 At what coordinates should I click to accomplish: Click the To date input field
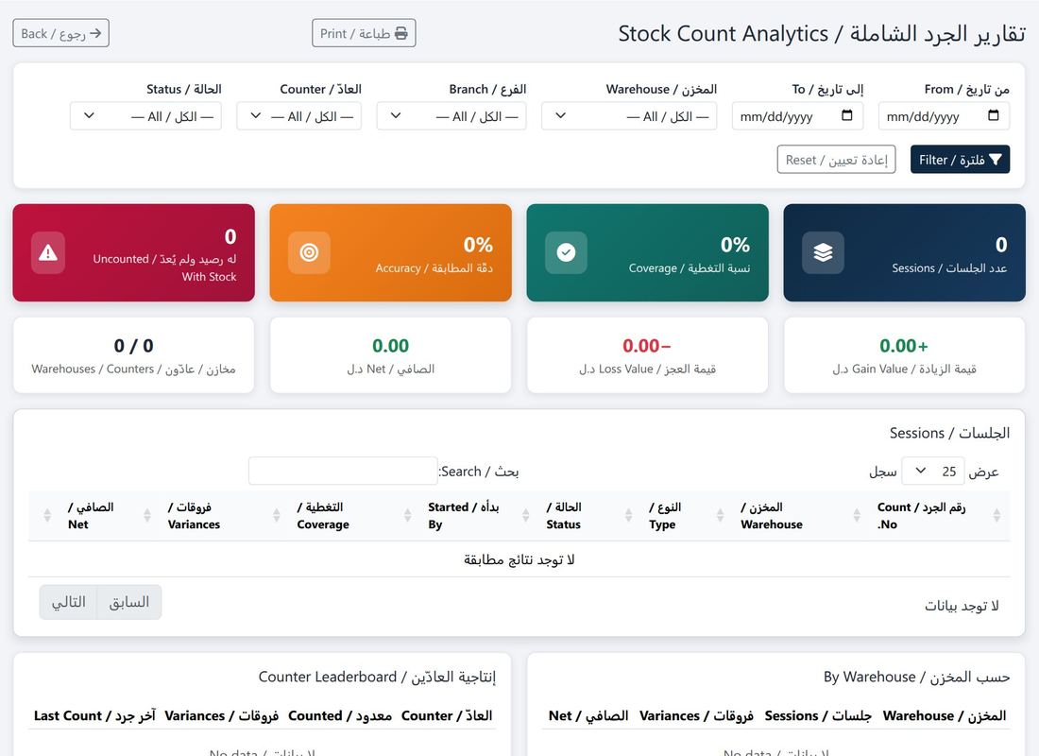pos(798,116)
